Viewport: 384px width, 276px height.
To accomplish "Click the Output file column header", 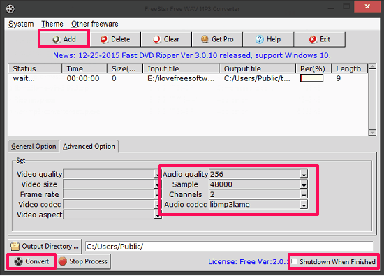I will 257,68.
